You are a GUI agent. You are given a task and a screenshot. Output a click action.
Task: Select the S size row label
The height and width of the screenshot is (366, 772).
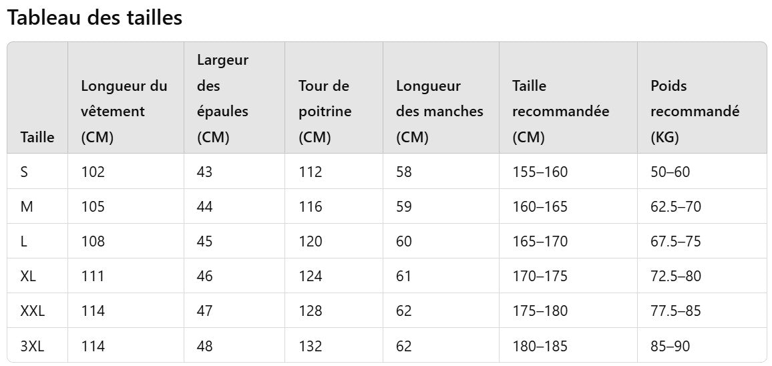coord(24,172)
